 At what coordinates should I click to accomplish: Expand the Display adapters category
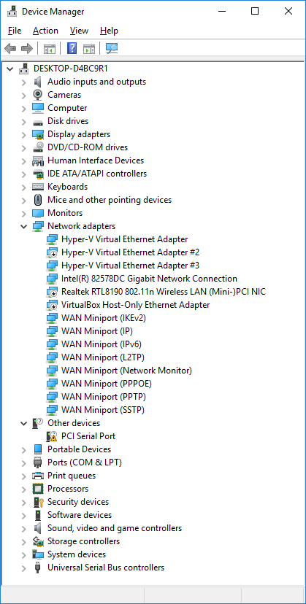point(24,134)
